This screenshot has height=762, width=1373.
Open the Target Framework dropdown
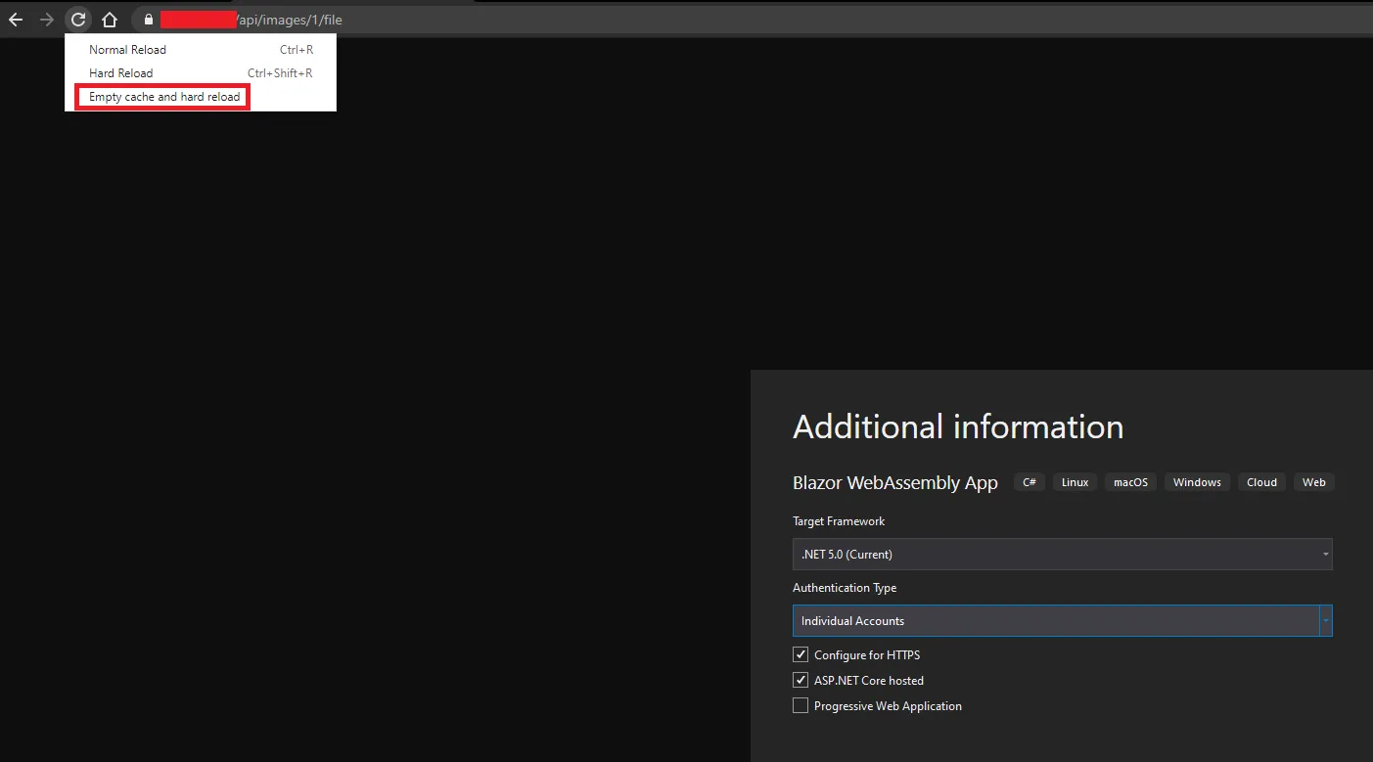click(x=1062, y=555)
